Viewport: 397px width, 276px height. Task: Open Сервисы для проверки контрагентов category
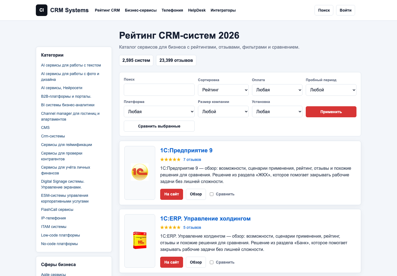pyautogui.click(x=62, y=156)
